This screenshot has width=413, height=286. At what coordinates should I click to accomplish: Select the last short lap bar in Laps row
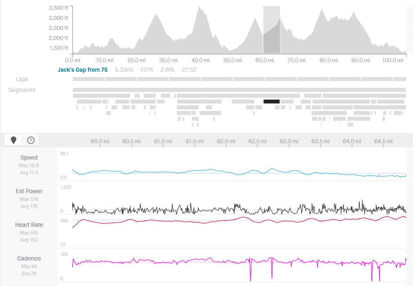[x=399, y=79]
